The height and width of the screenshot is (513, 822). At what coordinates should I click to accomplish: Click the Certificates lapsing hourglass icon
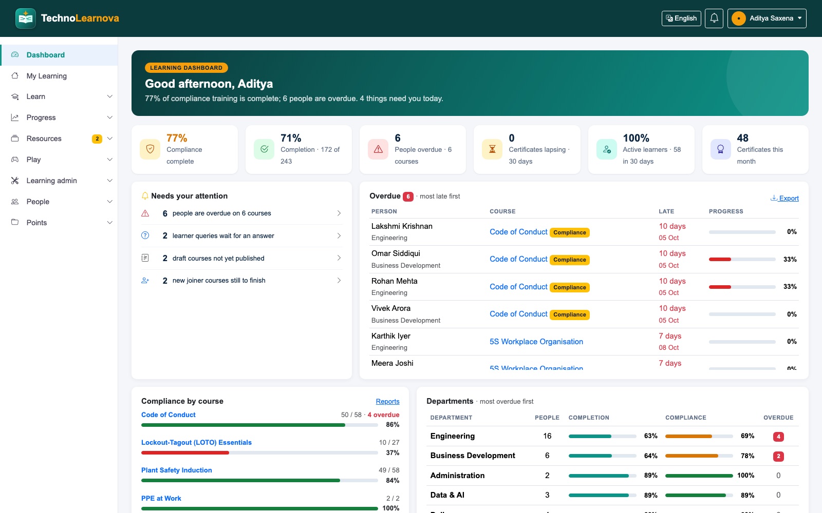point(492,149)
